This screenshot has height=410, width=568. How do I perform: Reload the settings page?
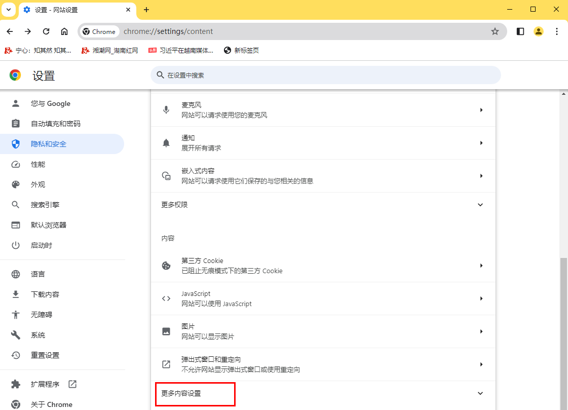click(x=46, y=31)
